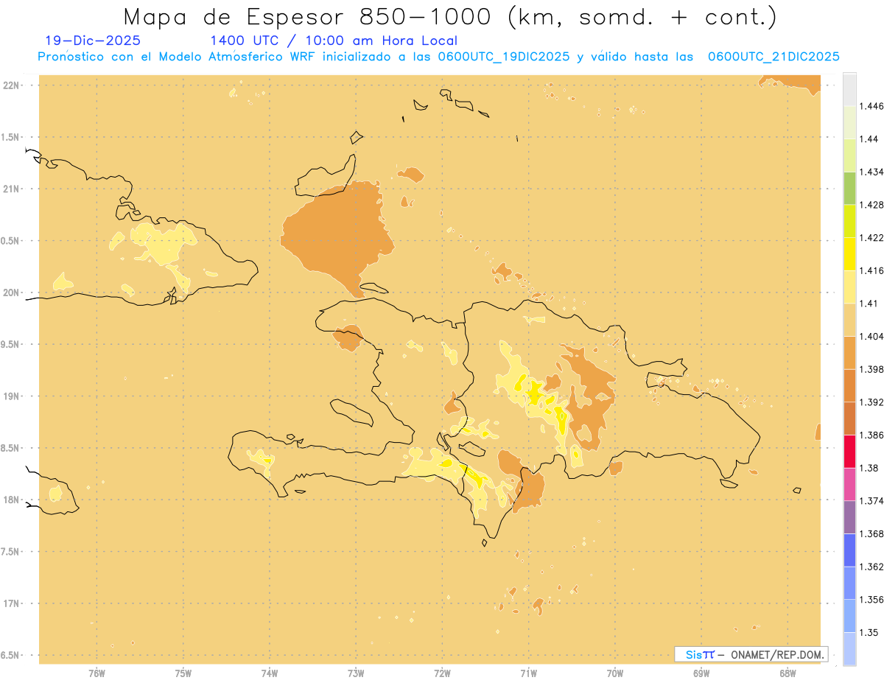
Task: Click the legend value '1.356'
Action: (x=872, y=600)
